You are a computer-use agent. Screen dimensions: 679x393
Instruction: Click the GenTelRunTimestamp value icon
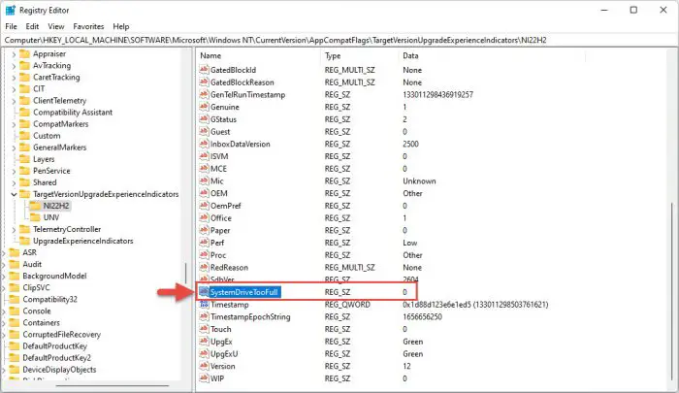click(x=204, y=94)
